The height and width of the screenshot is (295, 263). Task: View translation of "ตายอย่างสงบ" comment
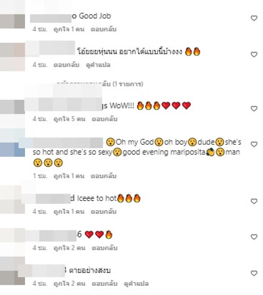[x=136, y=283]
